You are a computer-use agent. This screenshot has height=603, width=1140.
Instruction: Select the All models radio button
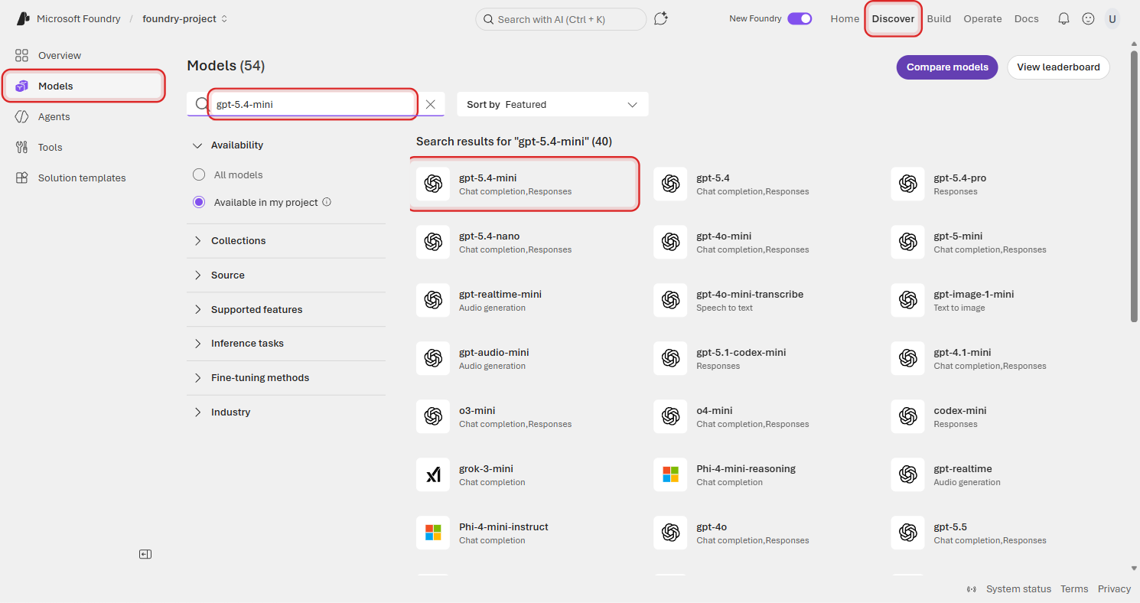199,174
